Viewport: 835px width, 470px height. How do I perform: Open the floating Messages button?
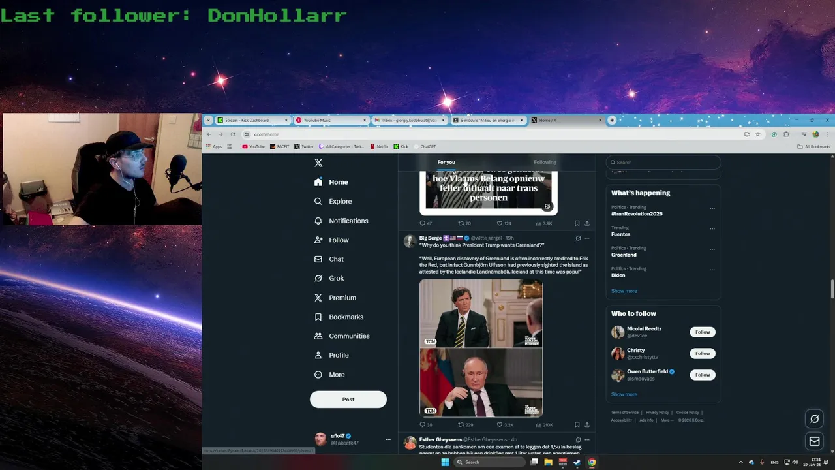814,441
